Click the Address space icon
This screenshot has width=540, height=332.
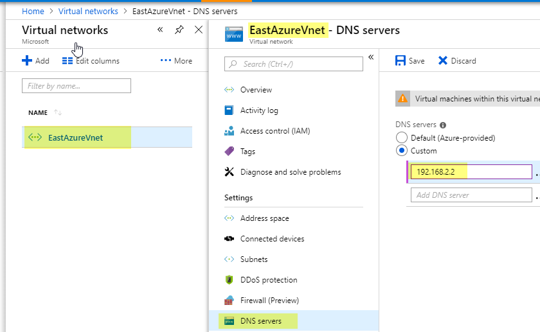[229, 218]
